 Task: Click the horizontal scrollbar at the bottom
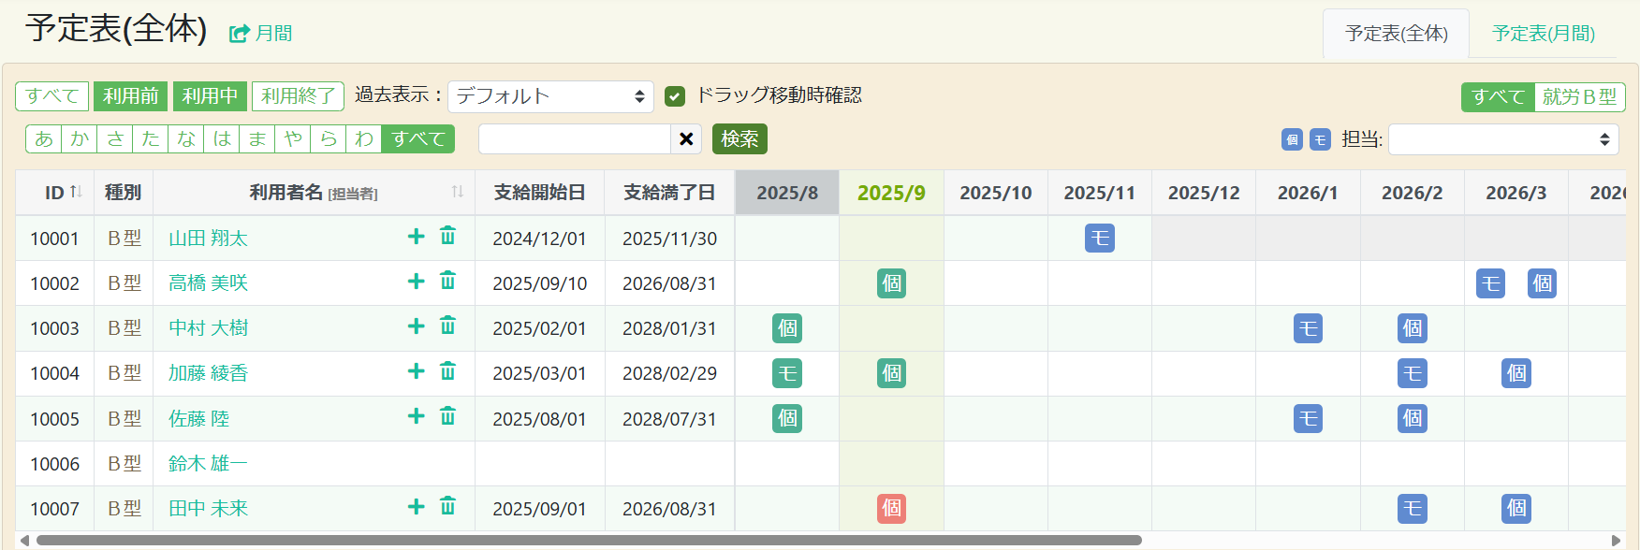588,541
